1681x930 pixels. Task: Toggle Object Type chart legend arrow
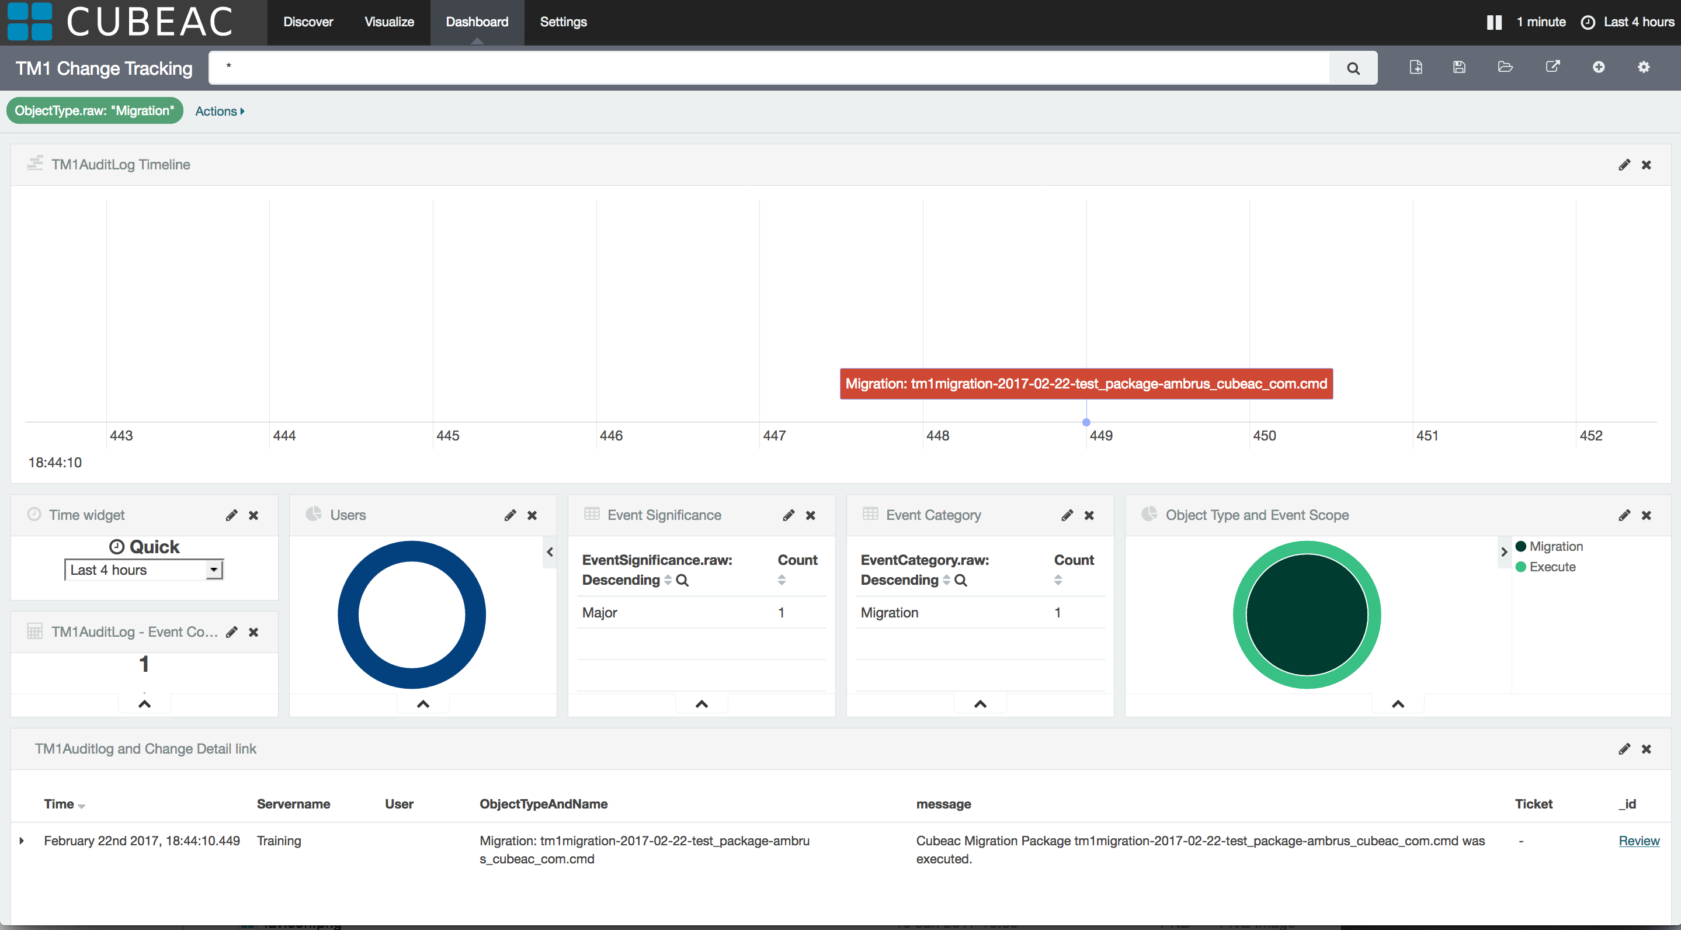coord(1503,552)
